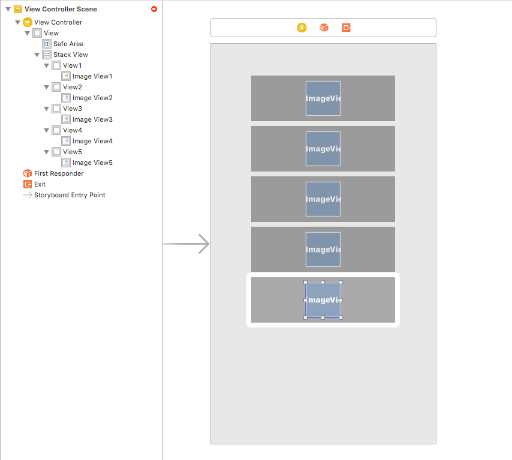Collapse the Stack View disclosure triangle
The height and width of the screenshot is (460, 512).
pos(37,55)
